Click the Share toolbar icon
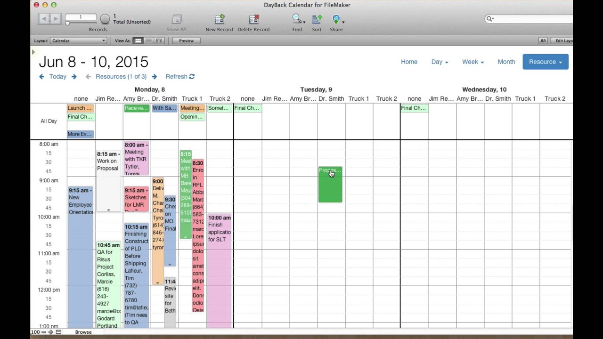The image size is (603, 339). point(336,19)
